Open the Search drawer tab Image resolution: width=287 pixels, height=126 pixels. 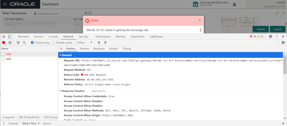tap(47, 124)
